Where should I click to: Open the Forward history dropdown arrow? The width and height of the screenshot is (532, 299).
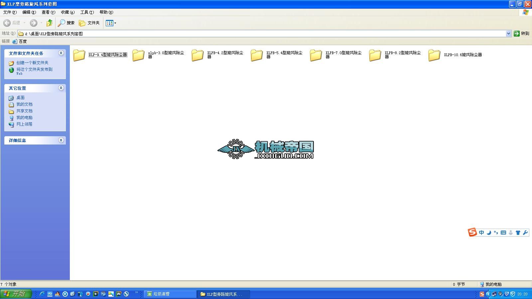coord(41,23)
